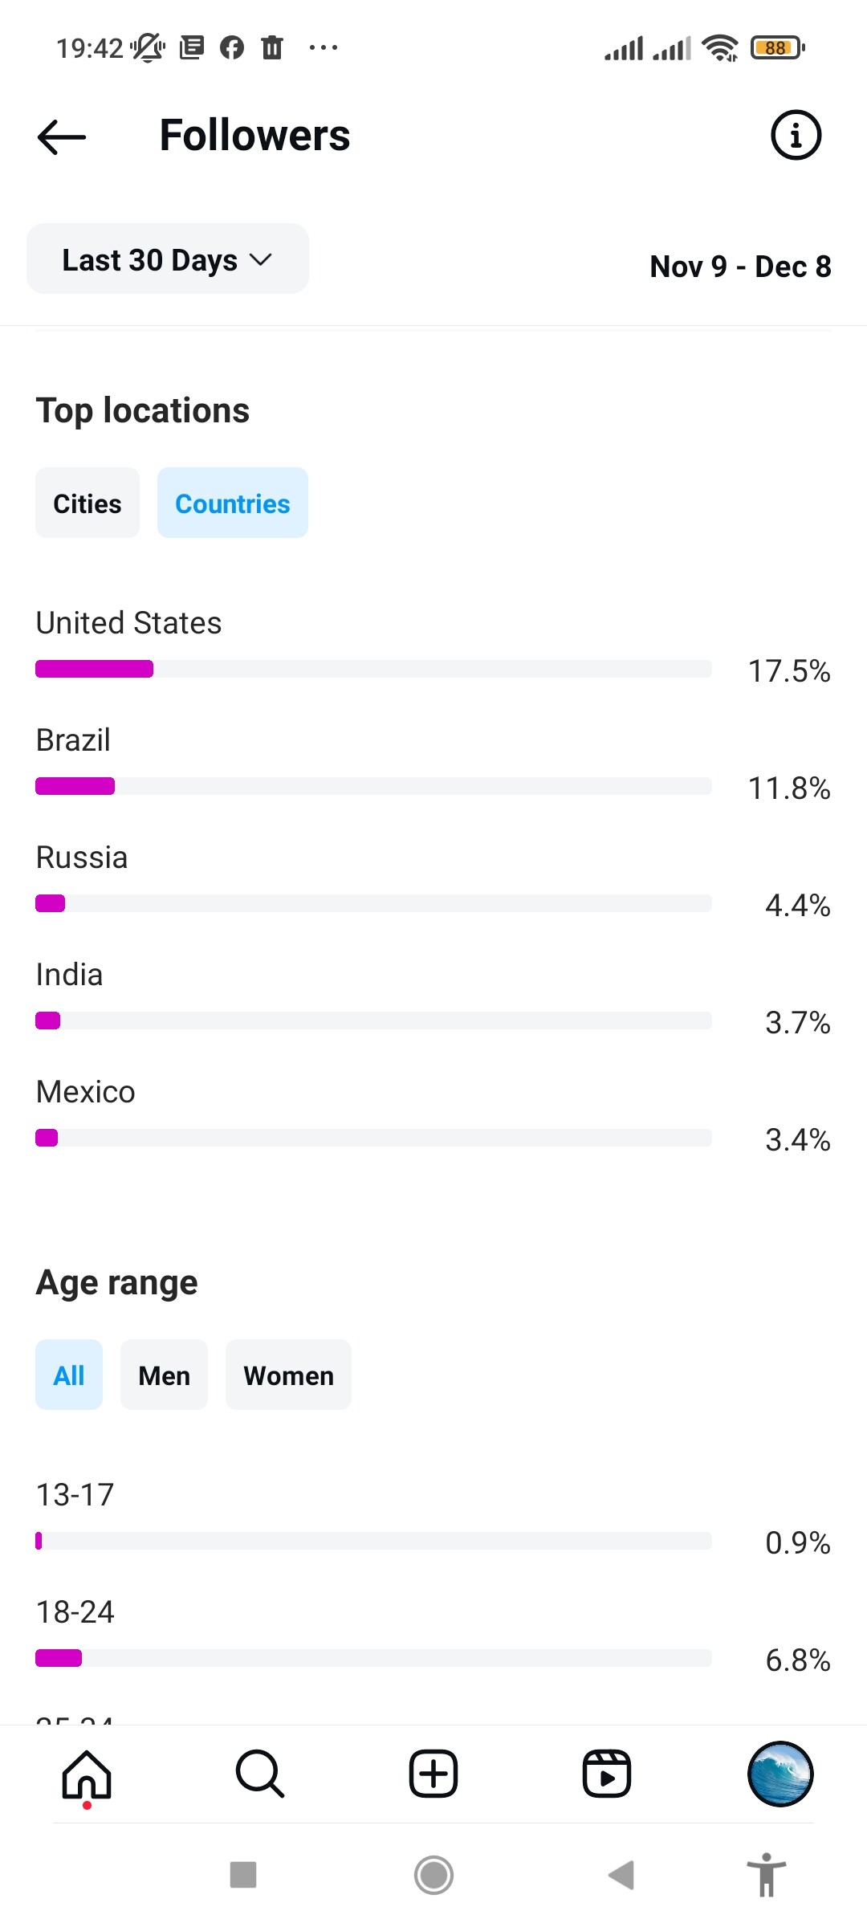Go back using the arrow icon
Screen dimensions: 867x1927
coord(62,136)
